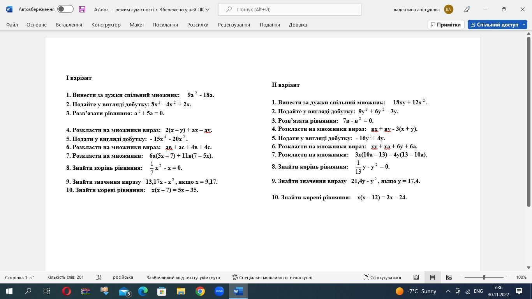The image size is (532, 299).
Task: Open the Файл menu
Action: tap(12, 25)
